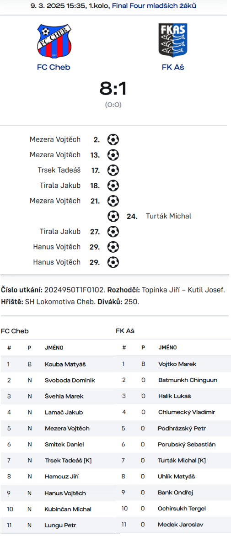Click the ball icon next to Trsek Tadeáš minute 17
Image resolution: width=231 pixels, height=536 pixels.
point(113,170)
